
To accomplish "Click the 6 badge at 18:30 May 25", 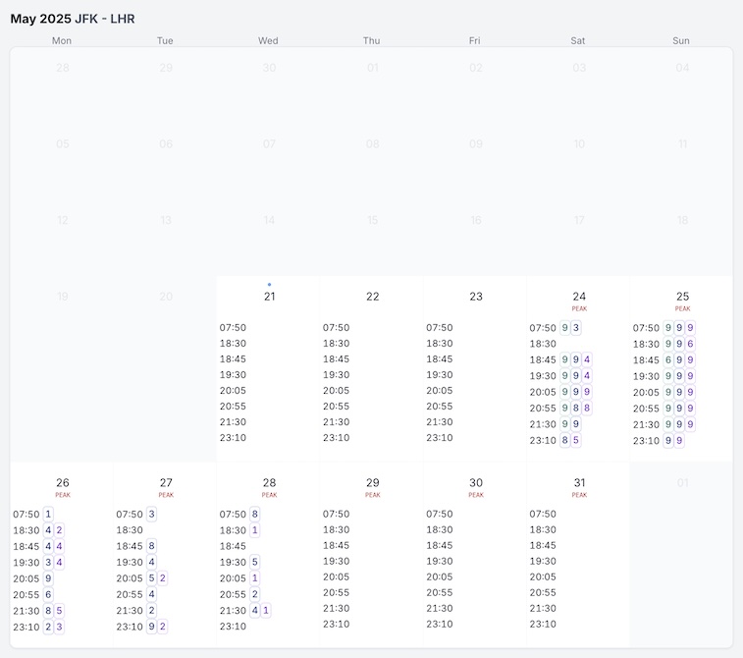I will (x=690, y=344).
